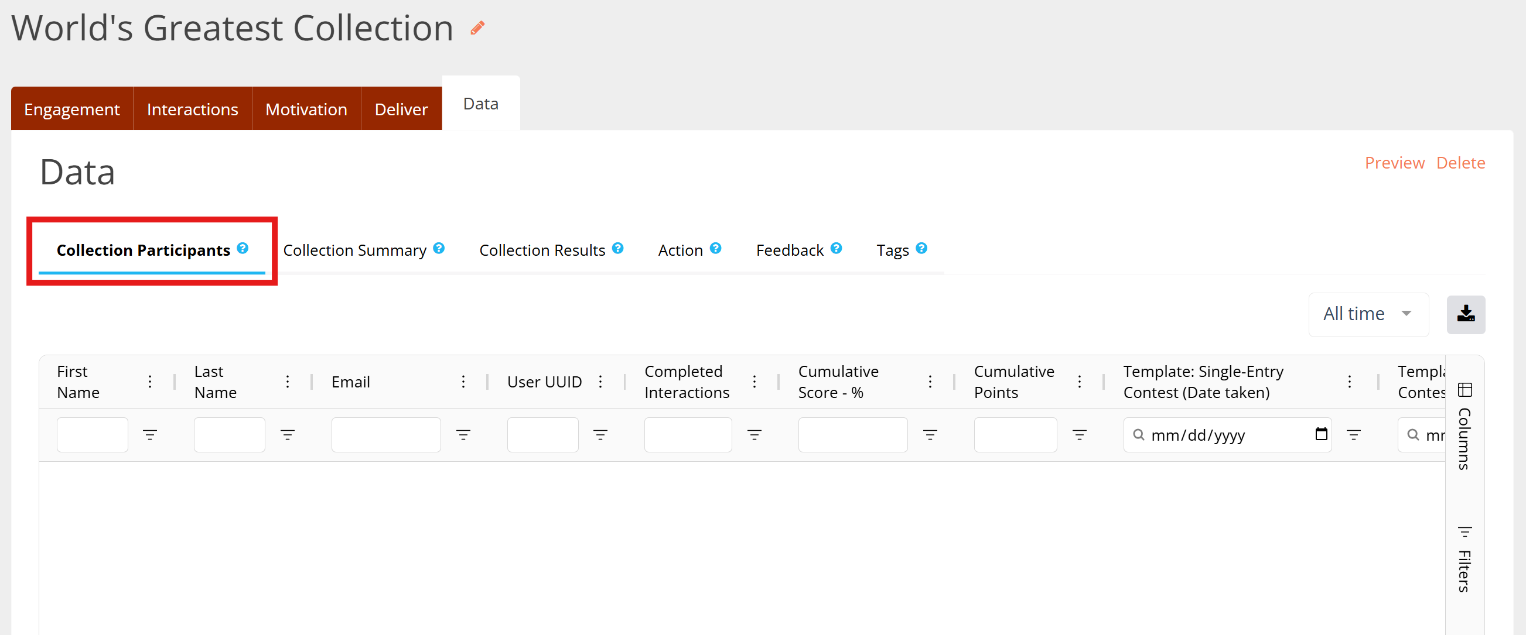
Task: Click the User UUID filter input
Action: 542,435
